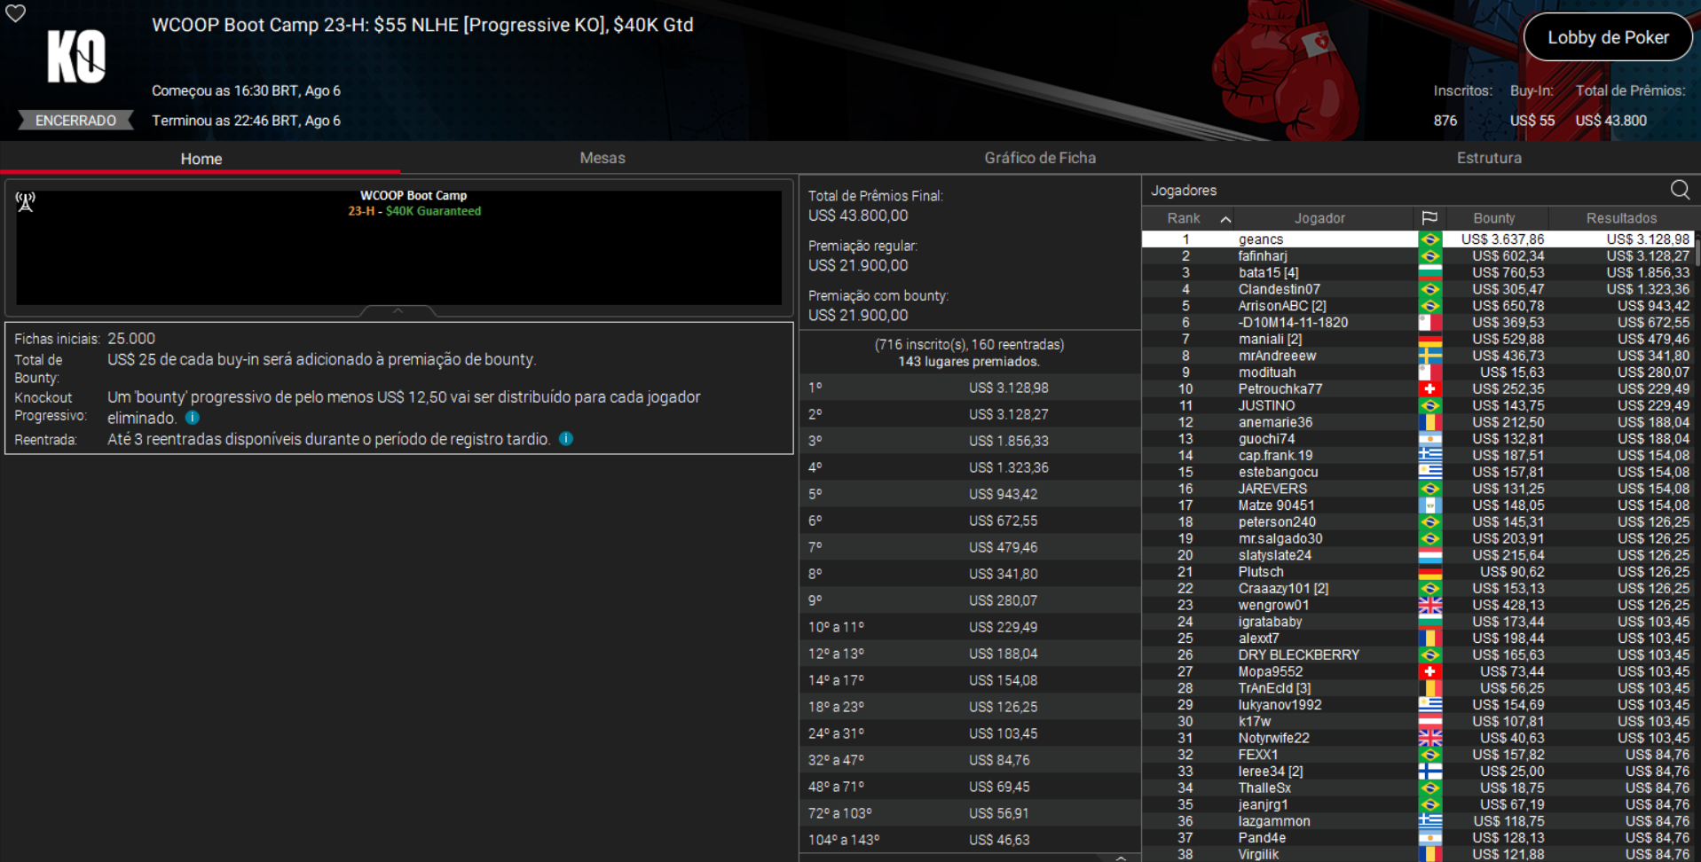This screenshot has width=1701, height=862.
Task: Click info icon next to Reentrada text
Action: 566,439
